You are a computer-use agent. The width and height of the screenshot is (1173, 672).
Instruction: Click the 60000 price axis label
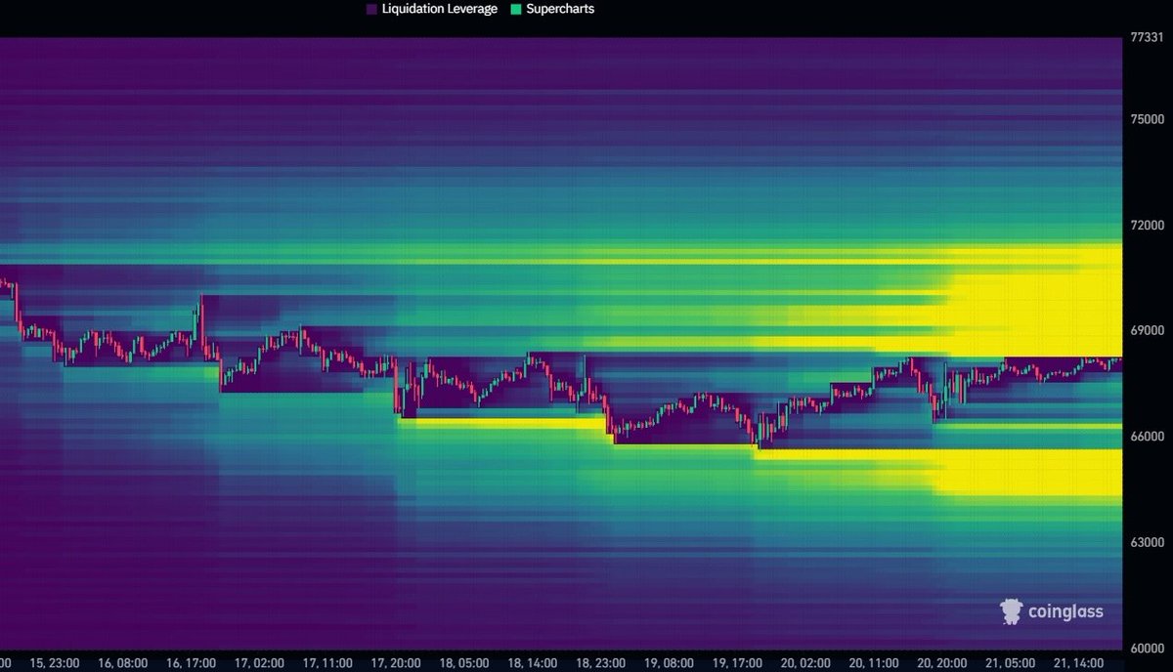coord(1147,648)
